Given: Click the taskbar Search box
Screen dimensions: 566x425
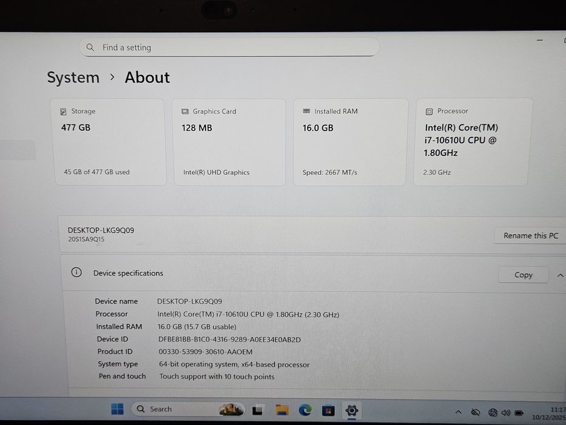Looking at the screenshot, I should (x=187, y=409).
